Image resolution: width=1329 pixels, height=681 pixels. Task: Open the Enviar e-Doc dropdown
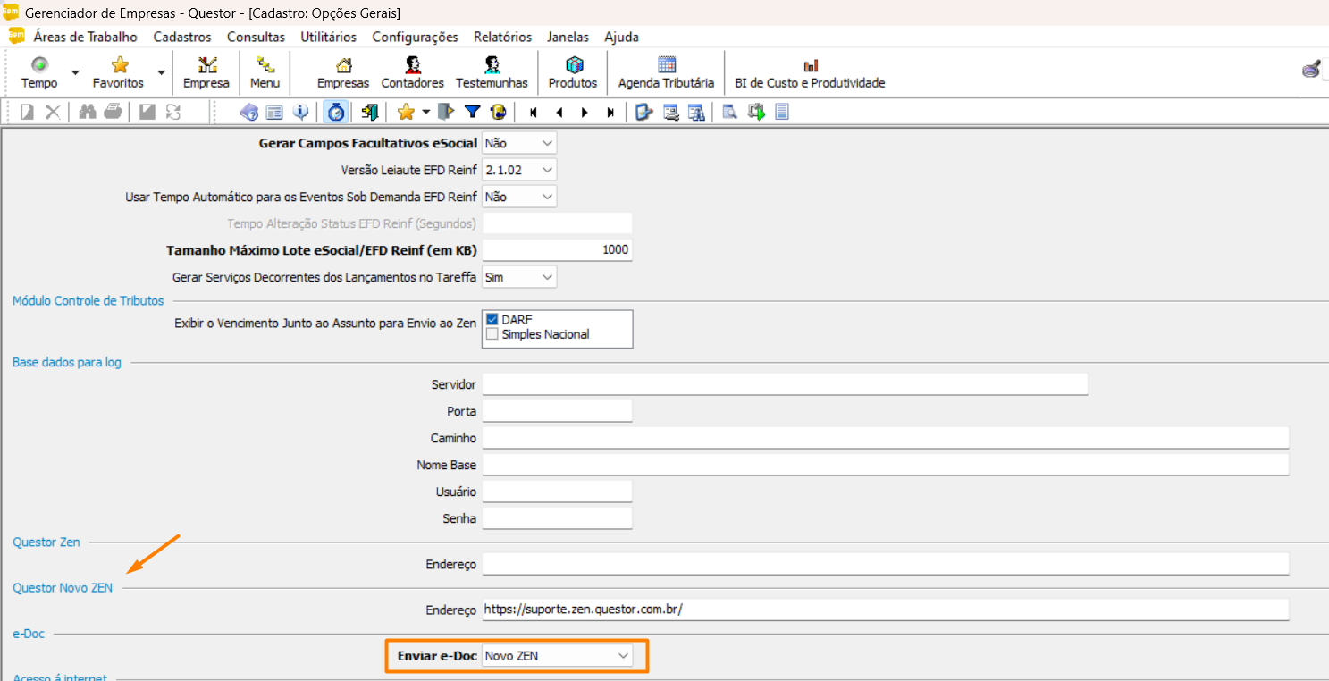coord(557,656)
